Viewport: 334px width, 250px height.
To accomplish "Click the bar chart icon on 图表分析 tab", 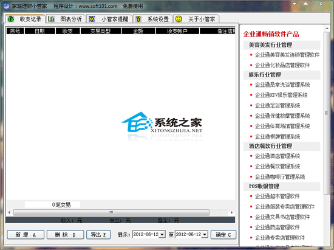I will click(x=51, y=19).
